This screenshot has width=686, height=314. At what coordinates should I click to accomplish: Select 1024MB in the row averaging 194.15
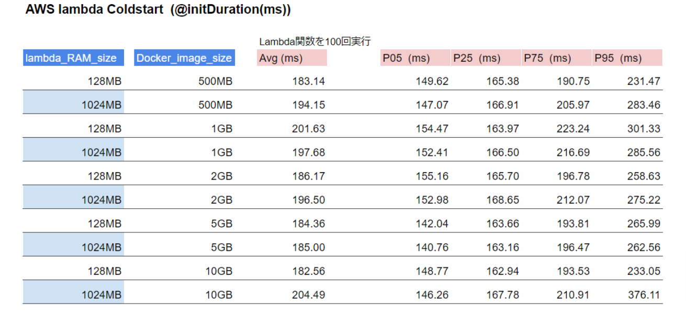pos(102,105)
